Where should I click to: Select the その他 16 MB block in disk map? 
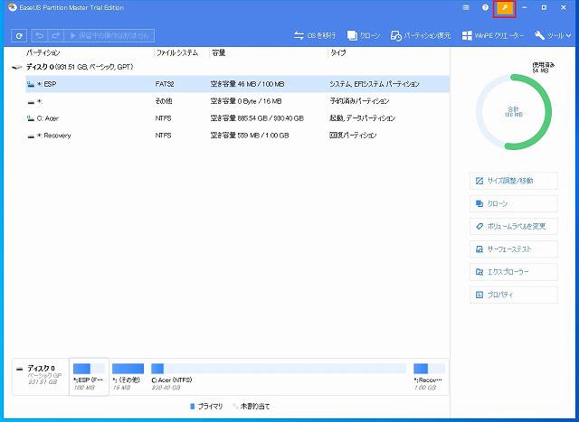pos(128,377)
